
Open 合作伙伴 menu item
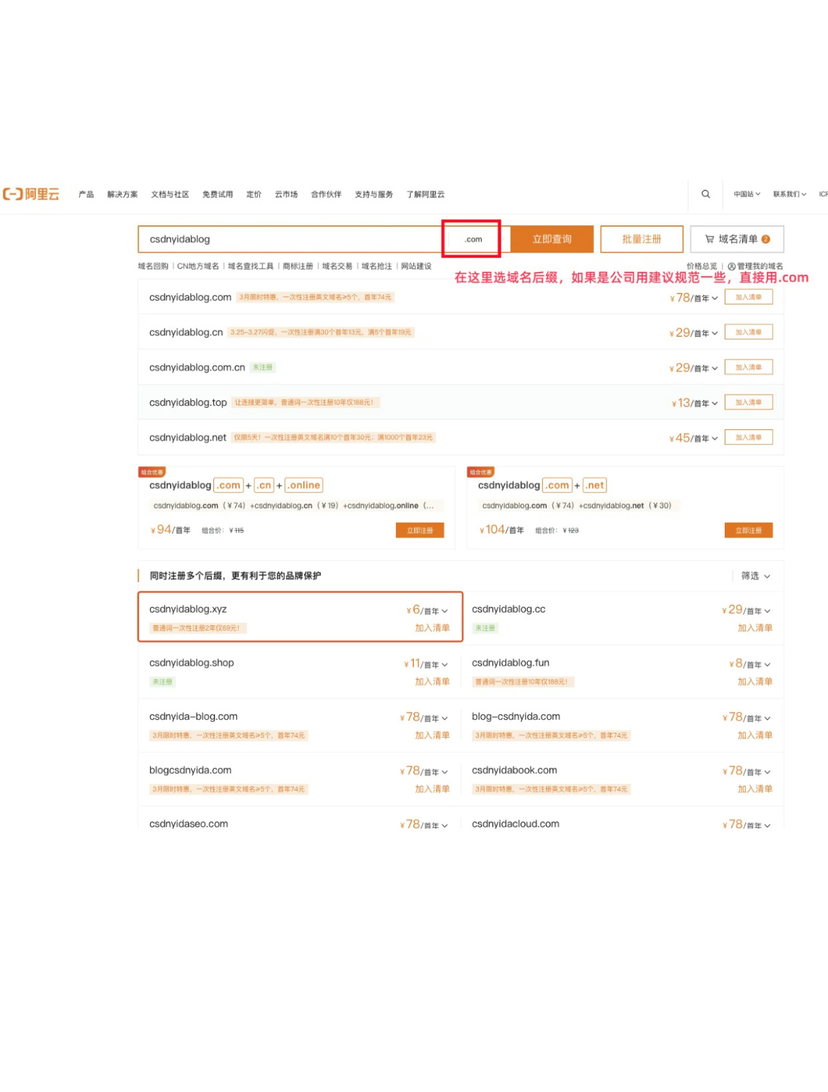coord(326,194)
